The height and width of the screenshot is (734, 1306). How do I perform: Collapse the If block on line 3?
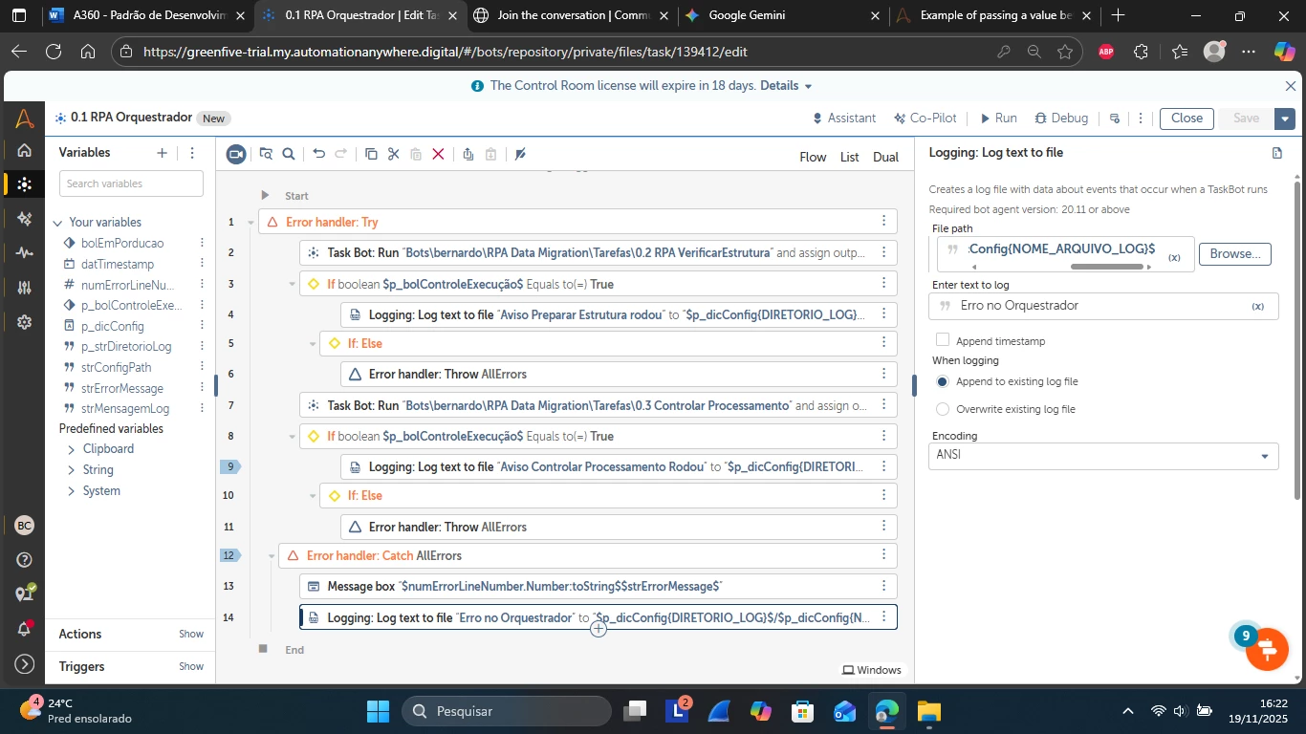(x=293, y=284)
